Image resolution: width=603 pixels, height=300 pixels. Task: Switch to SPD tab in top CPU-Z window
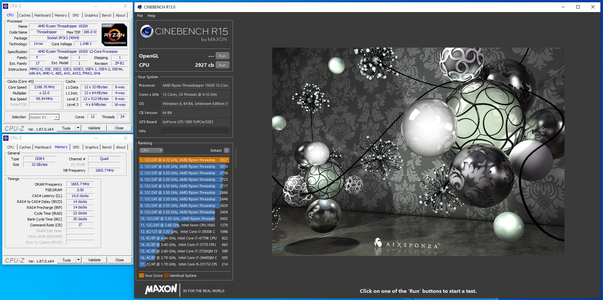[76, 15]
